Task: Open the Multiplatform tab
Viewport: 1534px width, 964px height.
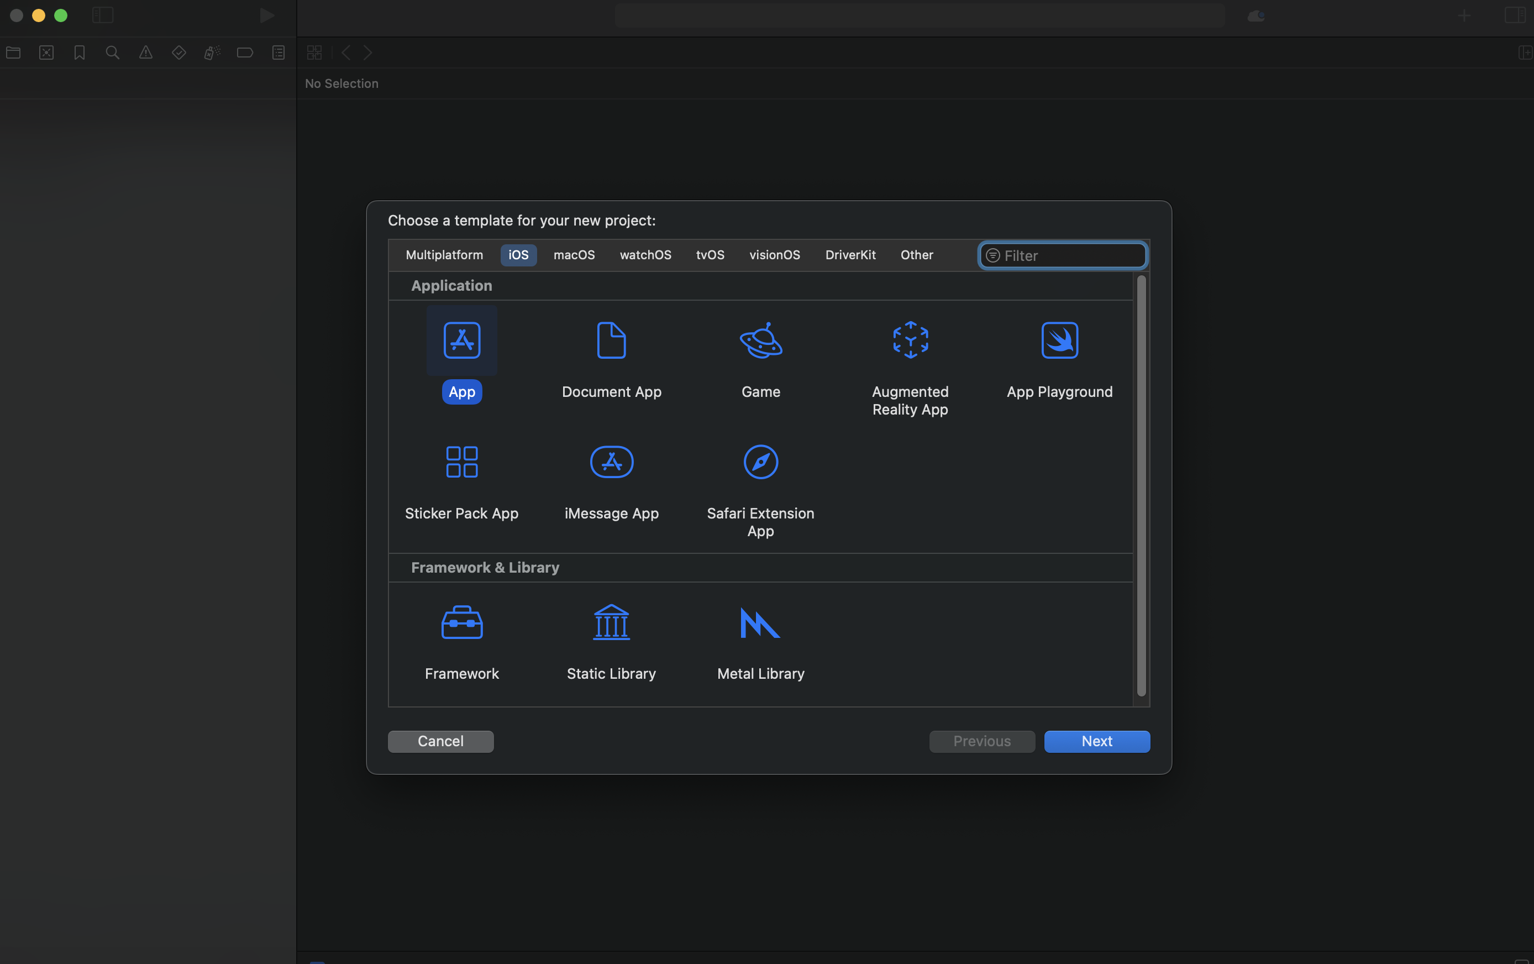Action: pyautogui.click(x=444, y=255)
